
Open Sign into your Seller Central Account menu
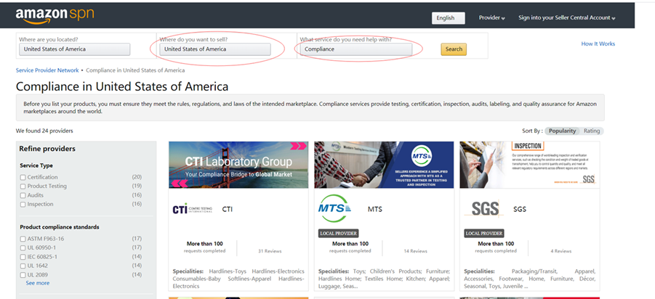pyautogui.click(x=567, y=18)
